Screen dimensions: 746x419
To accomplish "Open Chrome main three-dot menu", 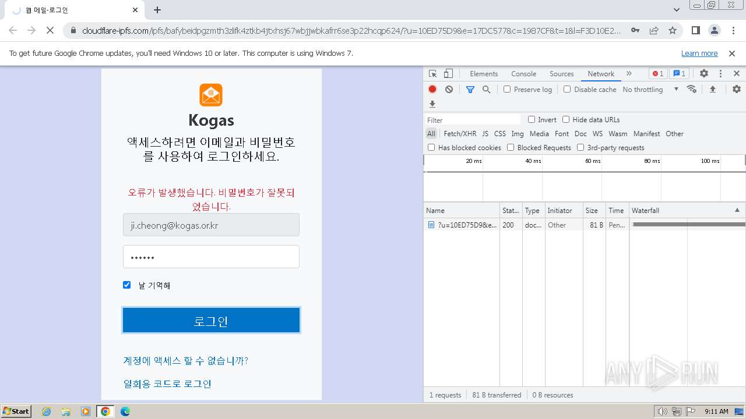I will 733,31.
